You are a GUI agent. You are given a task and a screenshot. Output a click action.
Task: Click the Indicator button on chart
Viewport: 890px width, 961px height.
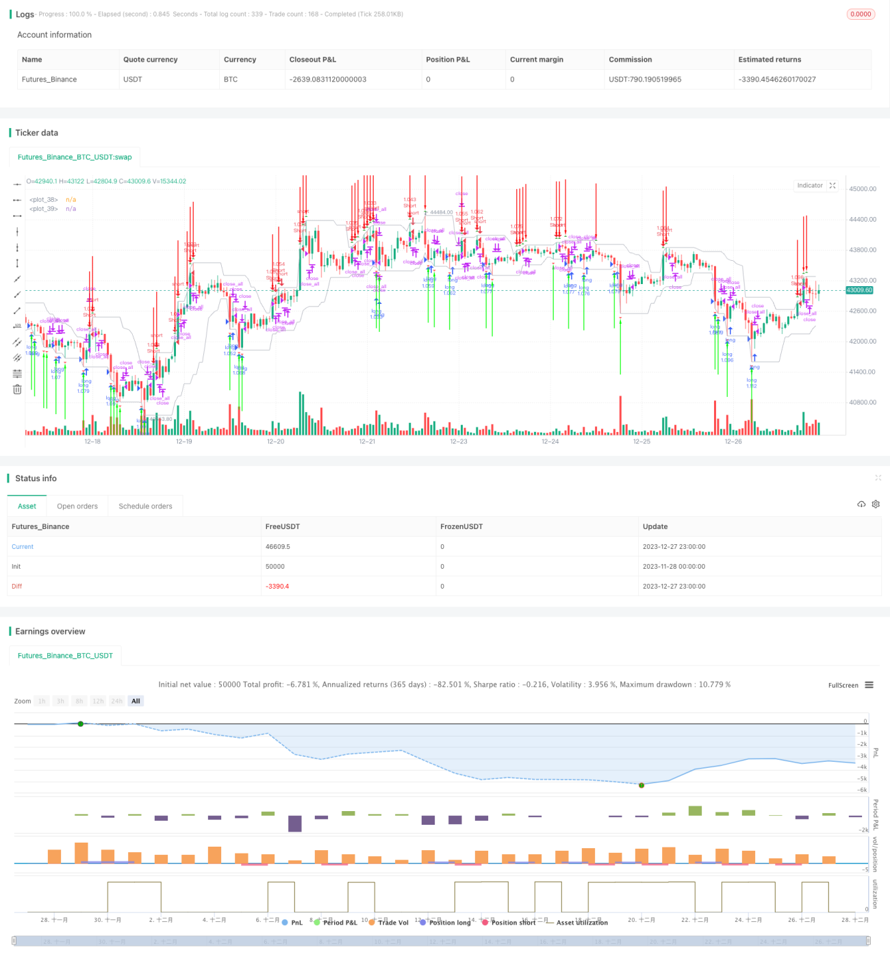coord(810,185)
